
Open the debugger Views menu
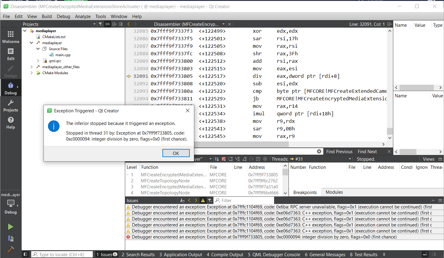pos(428,159)
